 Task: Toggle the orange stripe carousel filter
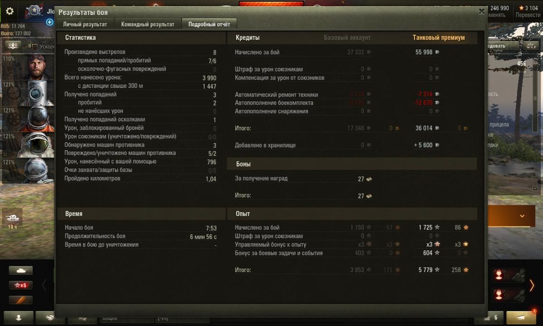tap(21, 300)
